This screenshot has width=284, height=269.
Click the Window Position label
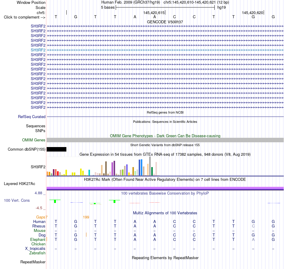(x=31, y=2)
